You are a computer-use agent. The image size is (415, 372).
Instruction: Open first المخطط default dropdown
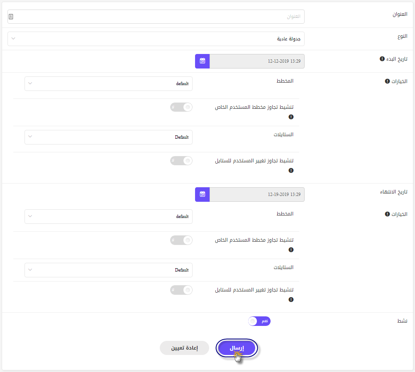click(108, 84)
